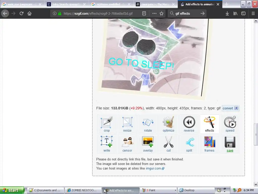Image resolution: width=258 pixels, height=194 pixels.
Task: Click the vertical scrollbar thumb
Action: tap(256, 134)
